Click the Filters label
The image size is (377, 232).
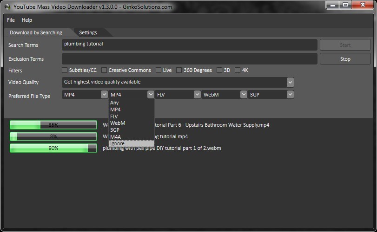(15, 71)
